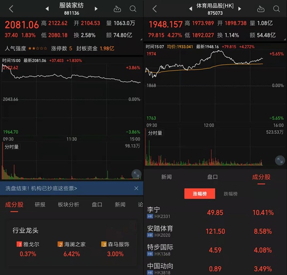Tap 服装家纺 intraday price chart
Screen dimensions: 287x275
pyautogui.click(x=71, y=100)
